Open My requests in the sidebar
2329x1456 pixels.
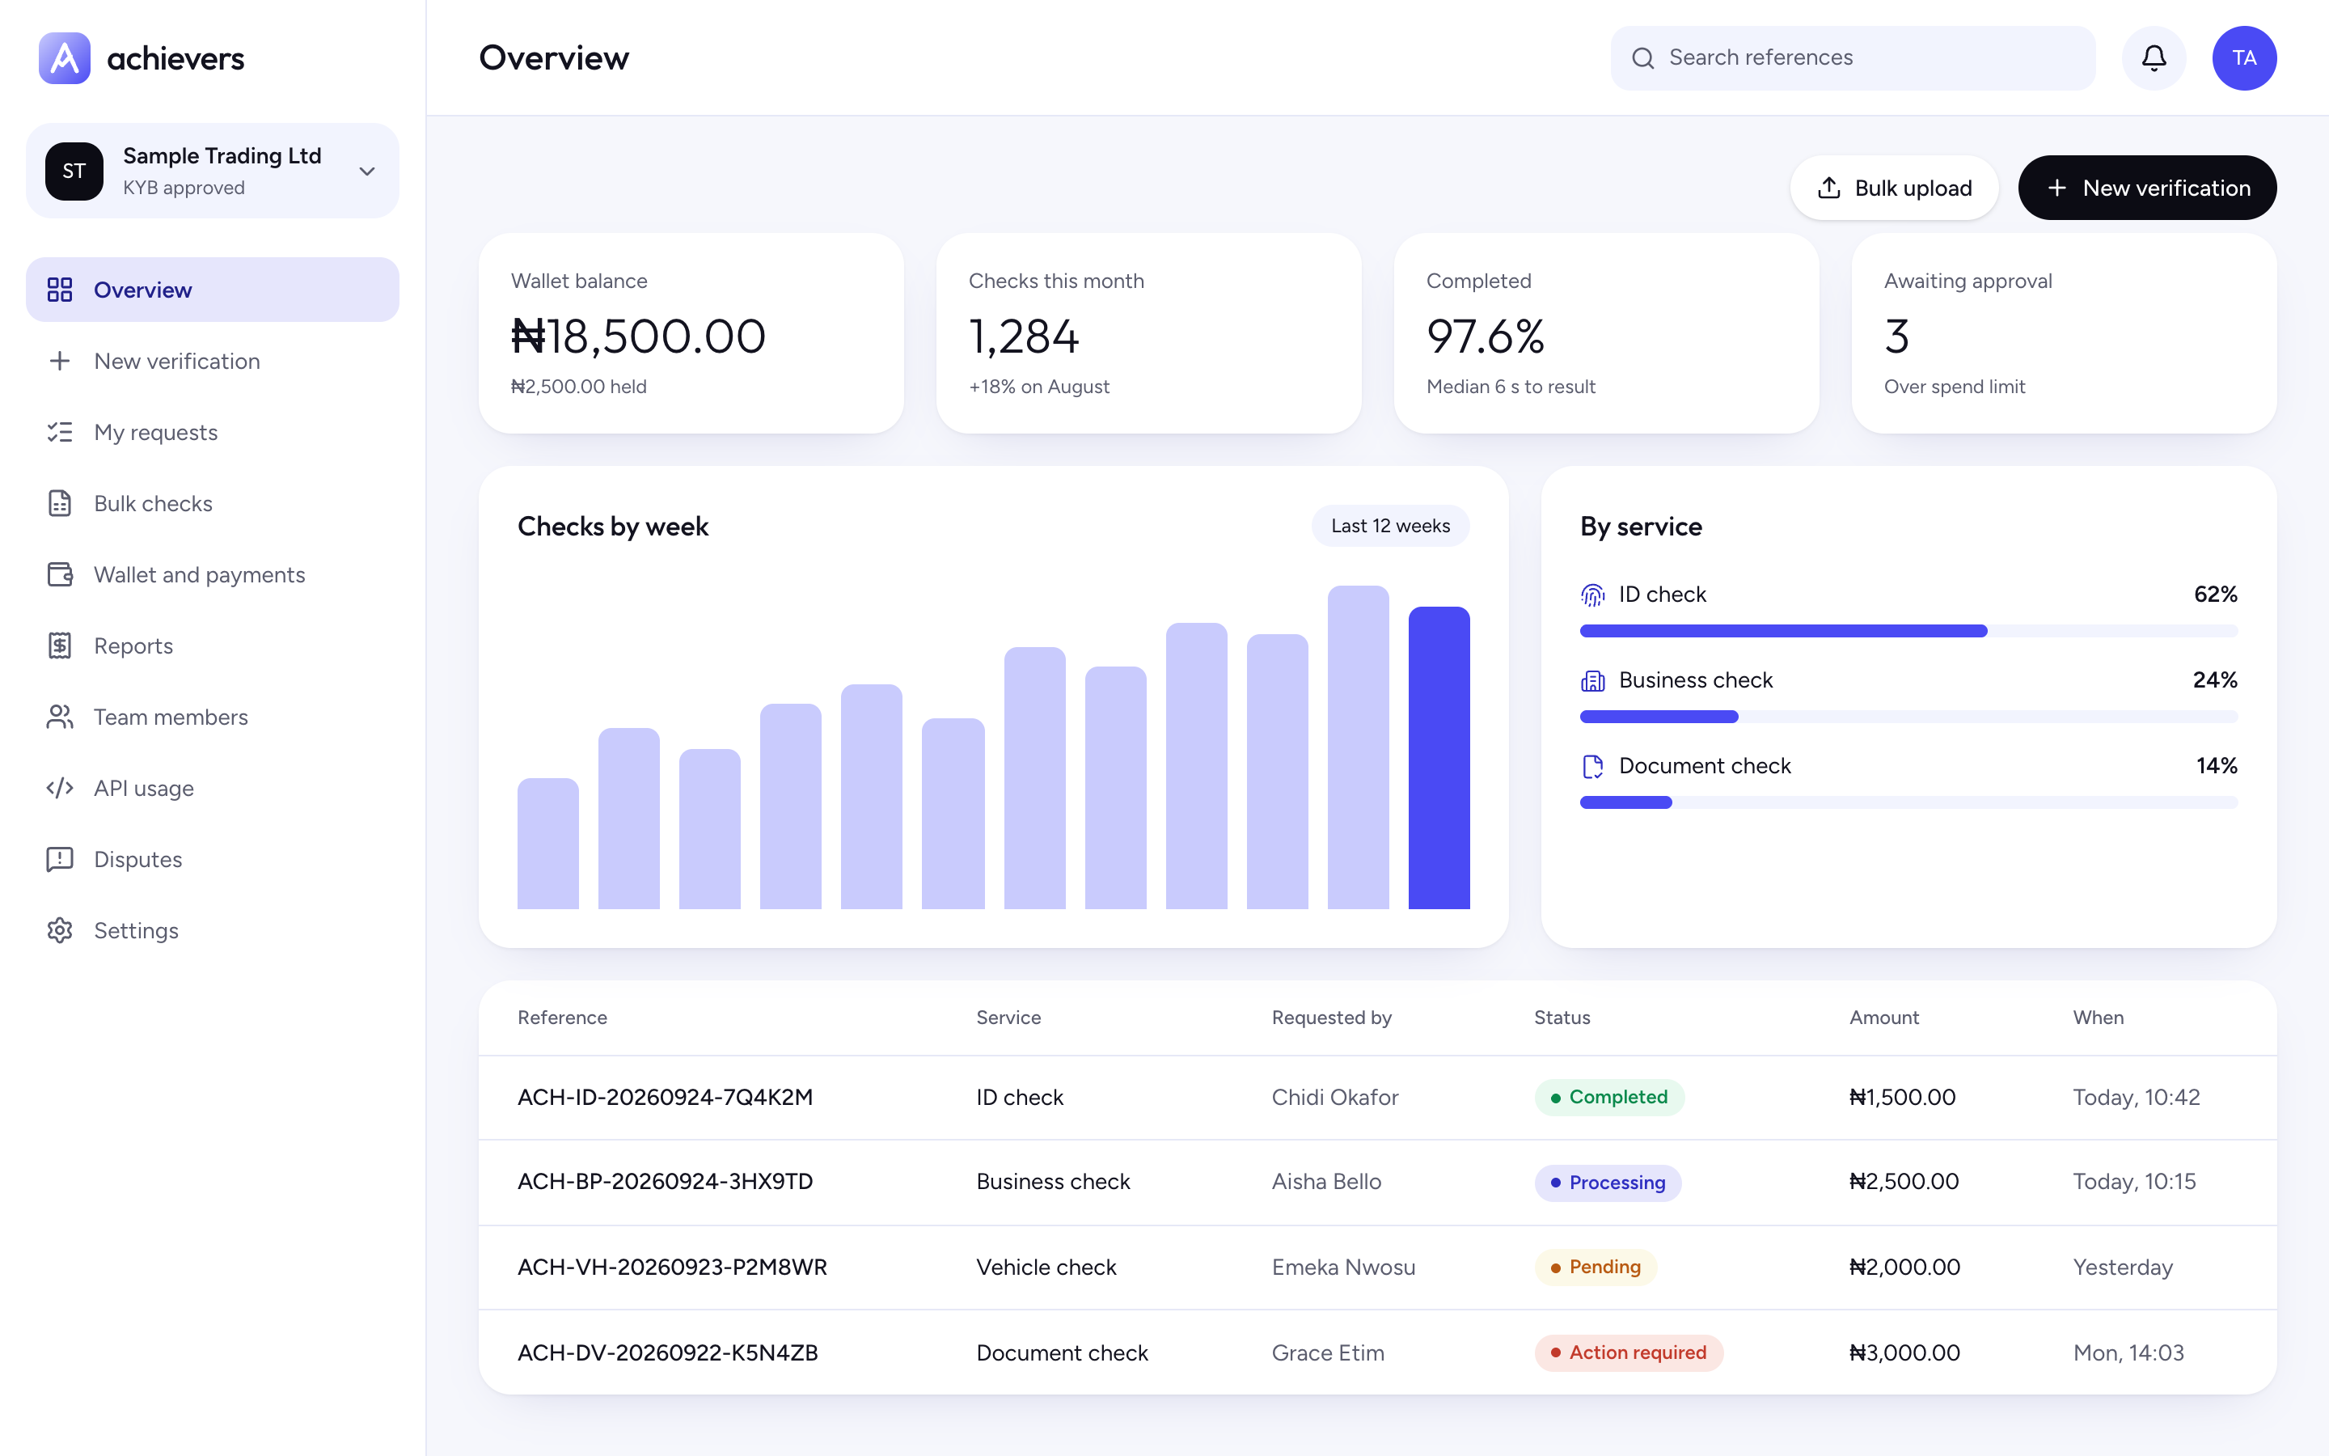pyautogui.click(x=213, y=433)
